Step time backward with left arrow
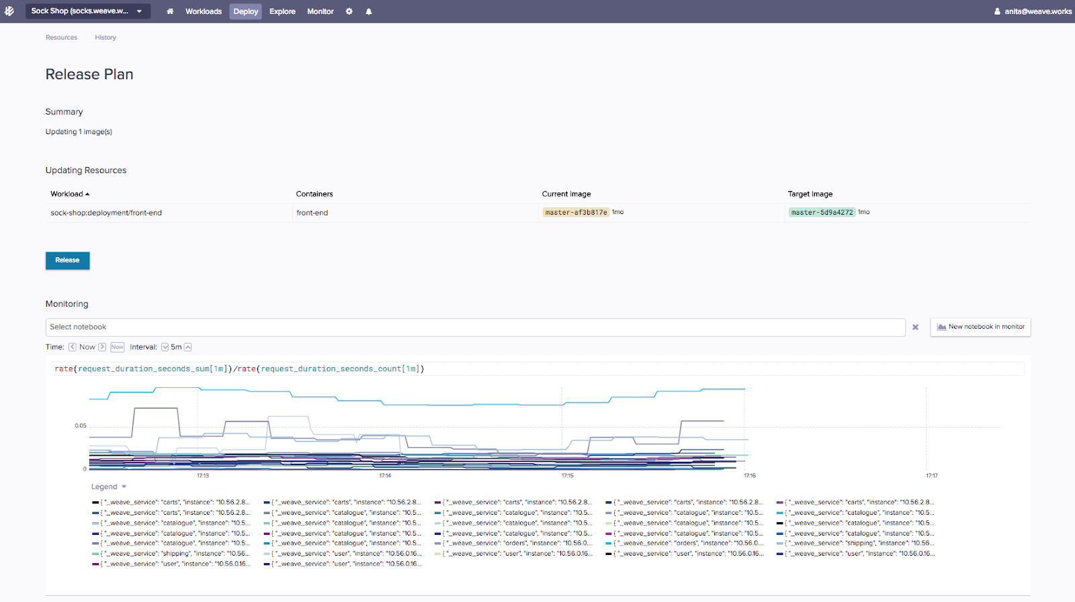Image resolution: width=1075 pixels, height=602 pixels. (x=73, y=347)
